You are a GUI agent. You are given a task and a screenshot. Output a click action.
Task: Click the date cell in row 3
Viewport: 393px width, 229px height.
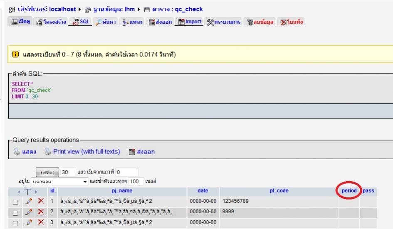[x=203, y=222]
